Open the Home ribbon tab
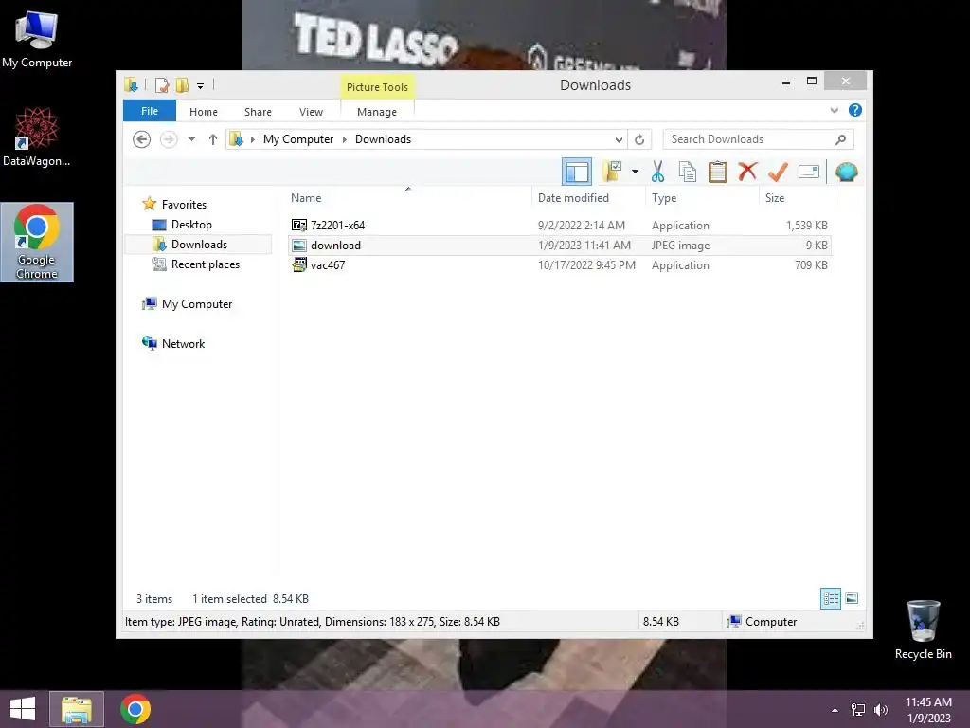Viewport: 970px width, 728px height. [x=204, y=112]
